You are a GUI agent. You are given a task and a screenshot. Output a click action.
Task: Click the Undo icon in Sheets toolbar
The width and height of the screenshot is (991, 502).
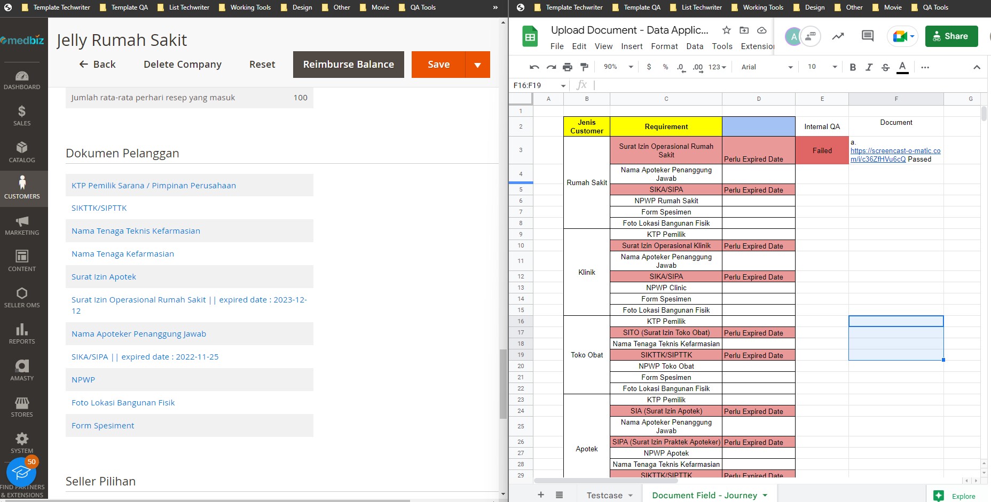(534, 67)
